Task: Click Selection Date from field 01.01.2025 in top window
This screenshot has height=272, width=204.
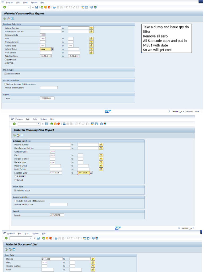Action: [46, 56]
